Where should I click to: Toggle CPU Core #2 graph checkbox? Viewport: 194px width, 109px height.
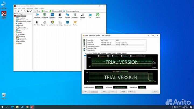click(122, 56)
